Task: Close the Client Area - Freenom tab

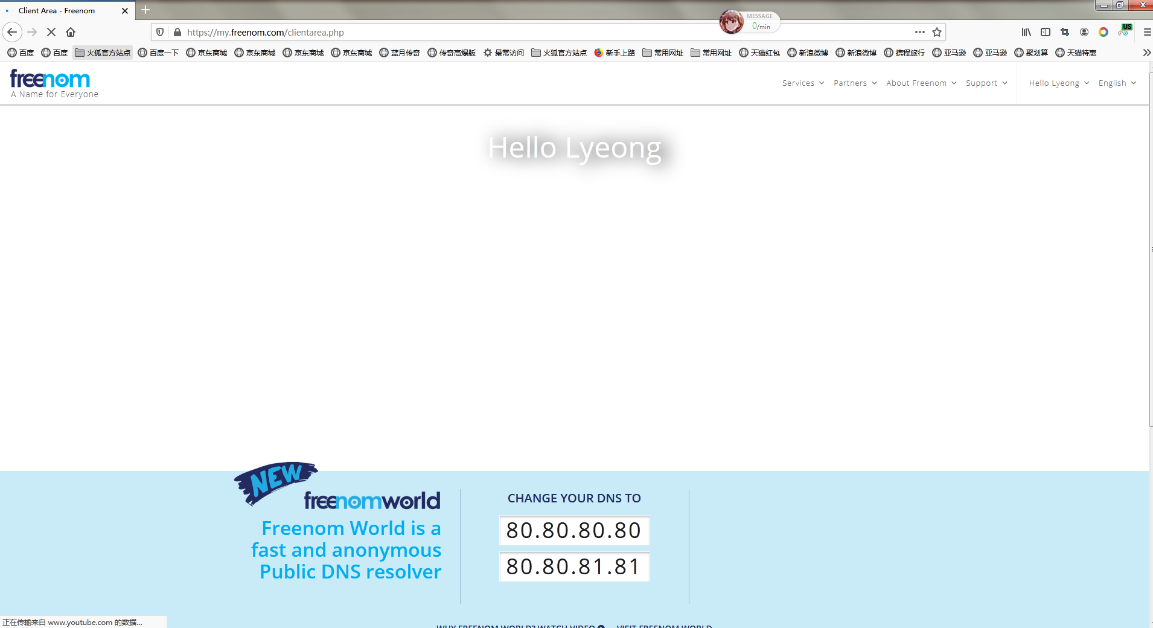Action: (125, 10)
